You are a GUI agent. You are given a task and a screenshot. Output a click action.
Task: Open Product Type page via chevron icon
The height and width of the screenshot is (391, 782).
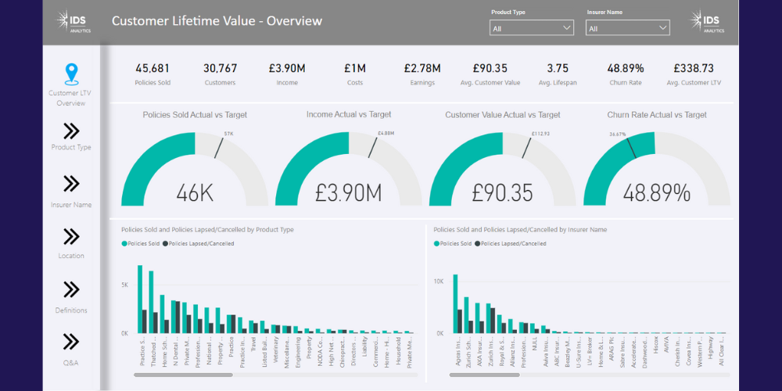pos(71,131)
